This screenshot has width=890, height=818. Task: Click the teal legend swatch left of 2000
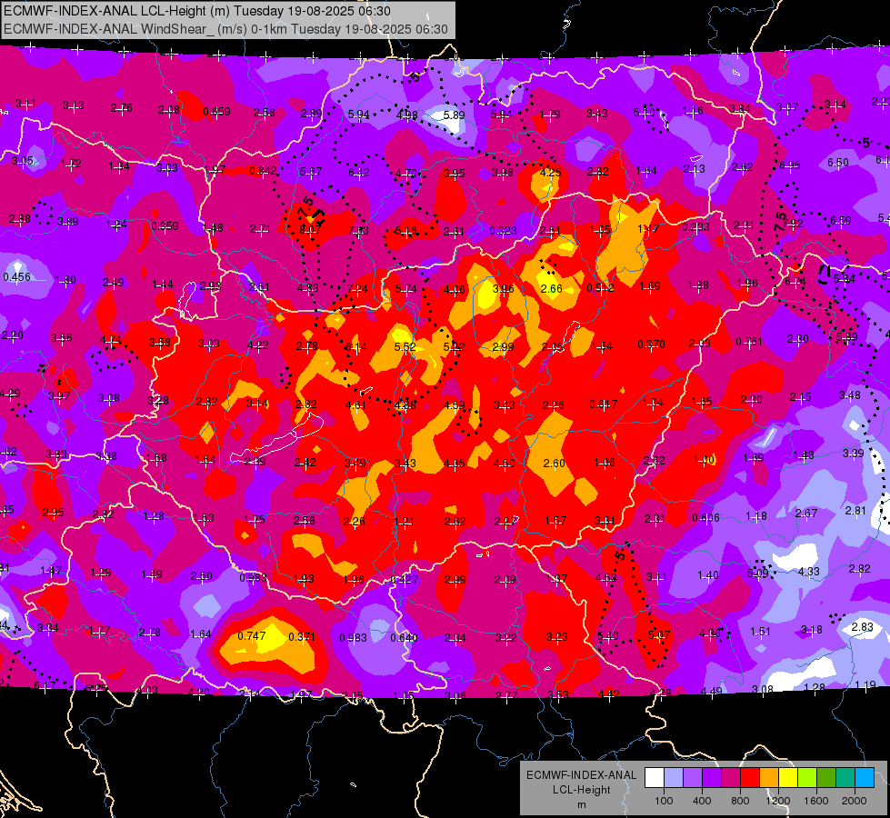(845, 778)
